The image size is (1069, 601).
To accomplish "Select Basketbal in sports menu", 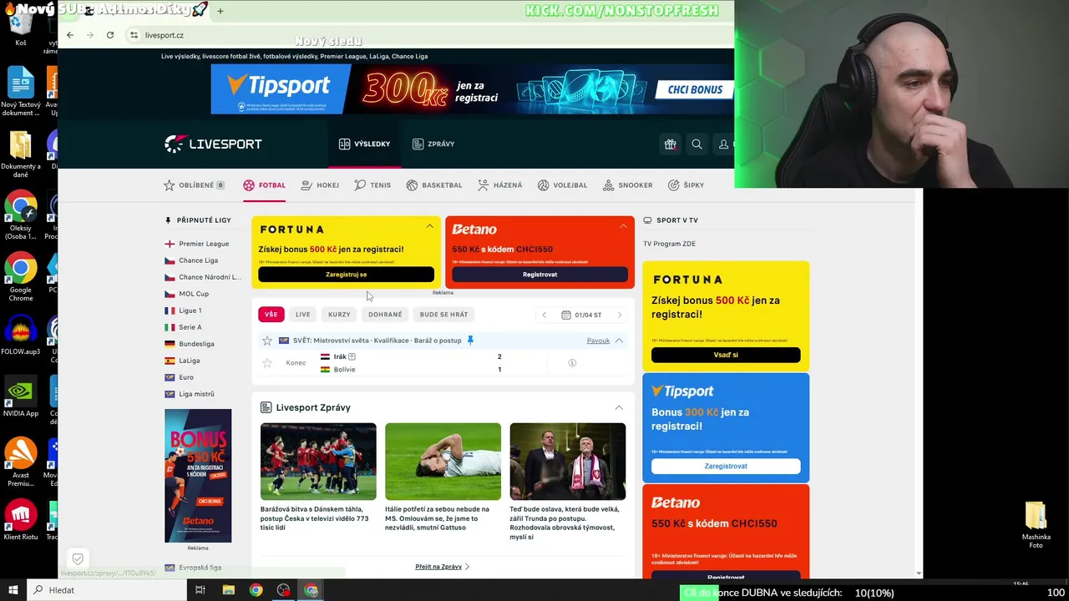I will point(434,185).
